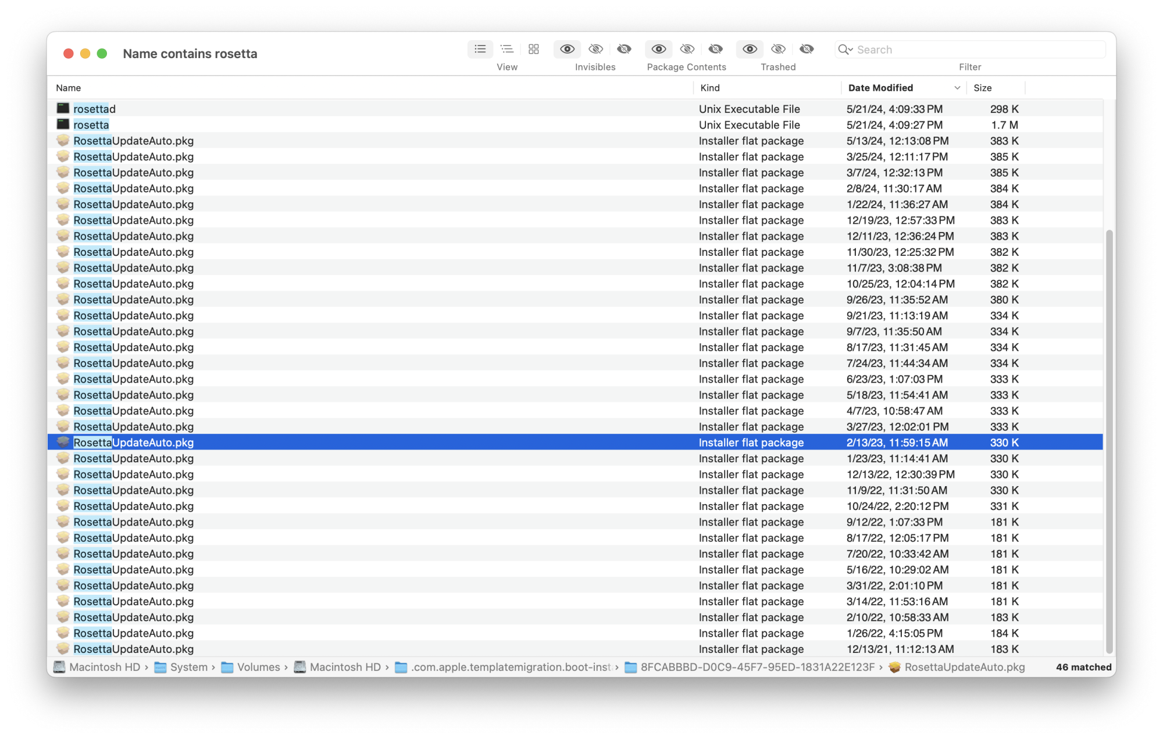Switch to icon grid view

tap(533, 49)
